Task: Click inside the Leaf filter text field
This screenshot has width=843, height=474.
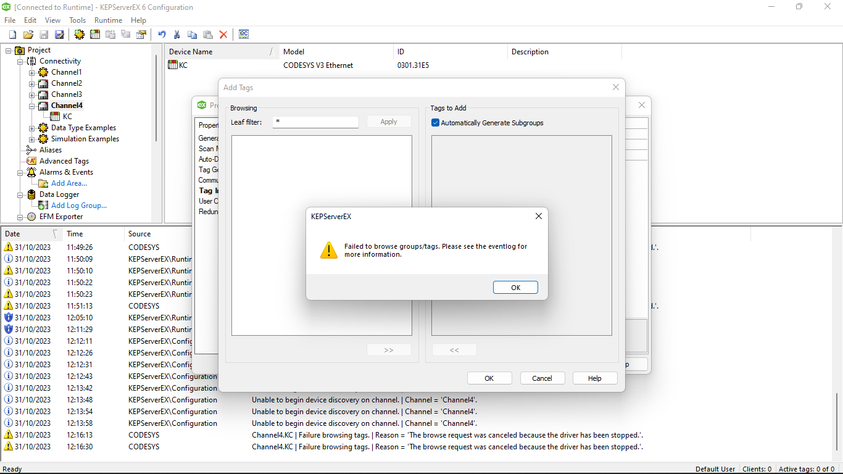Action: point(315,122)
